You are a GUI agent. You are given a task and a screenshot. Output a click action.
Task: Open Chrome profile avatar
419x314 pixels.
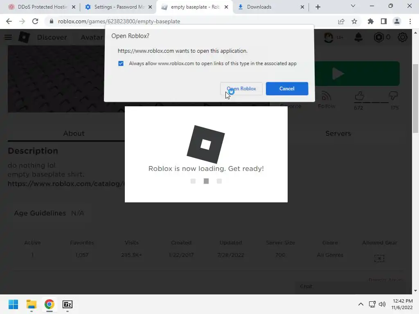pyautogui.click(x=397, y=21)
